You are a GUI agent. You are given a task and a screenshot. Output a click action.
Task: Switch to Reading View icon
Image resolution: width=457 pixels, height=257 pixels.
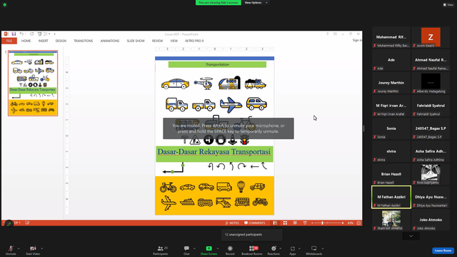[295, 223]
